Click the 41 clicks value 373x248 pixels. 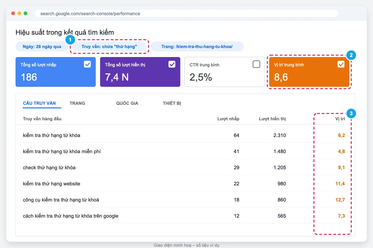tap(237, 151)
